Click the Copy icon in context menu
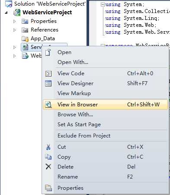 pyautogui.click(x=48, y=157)
